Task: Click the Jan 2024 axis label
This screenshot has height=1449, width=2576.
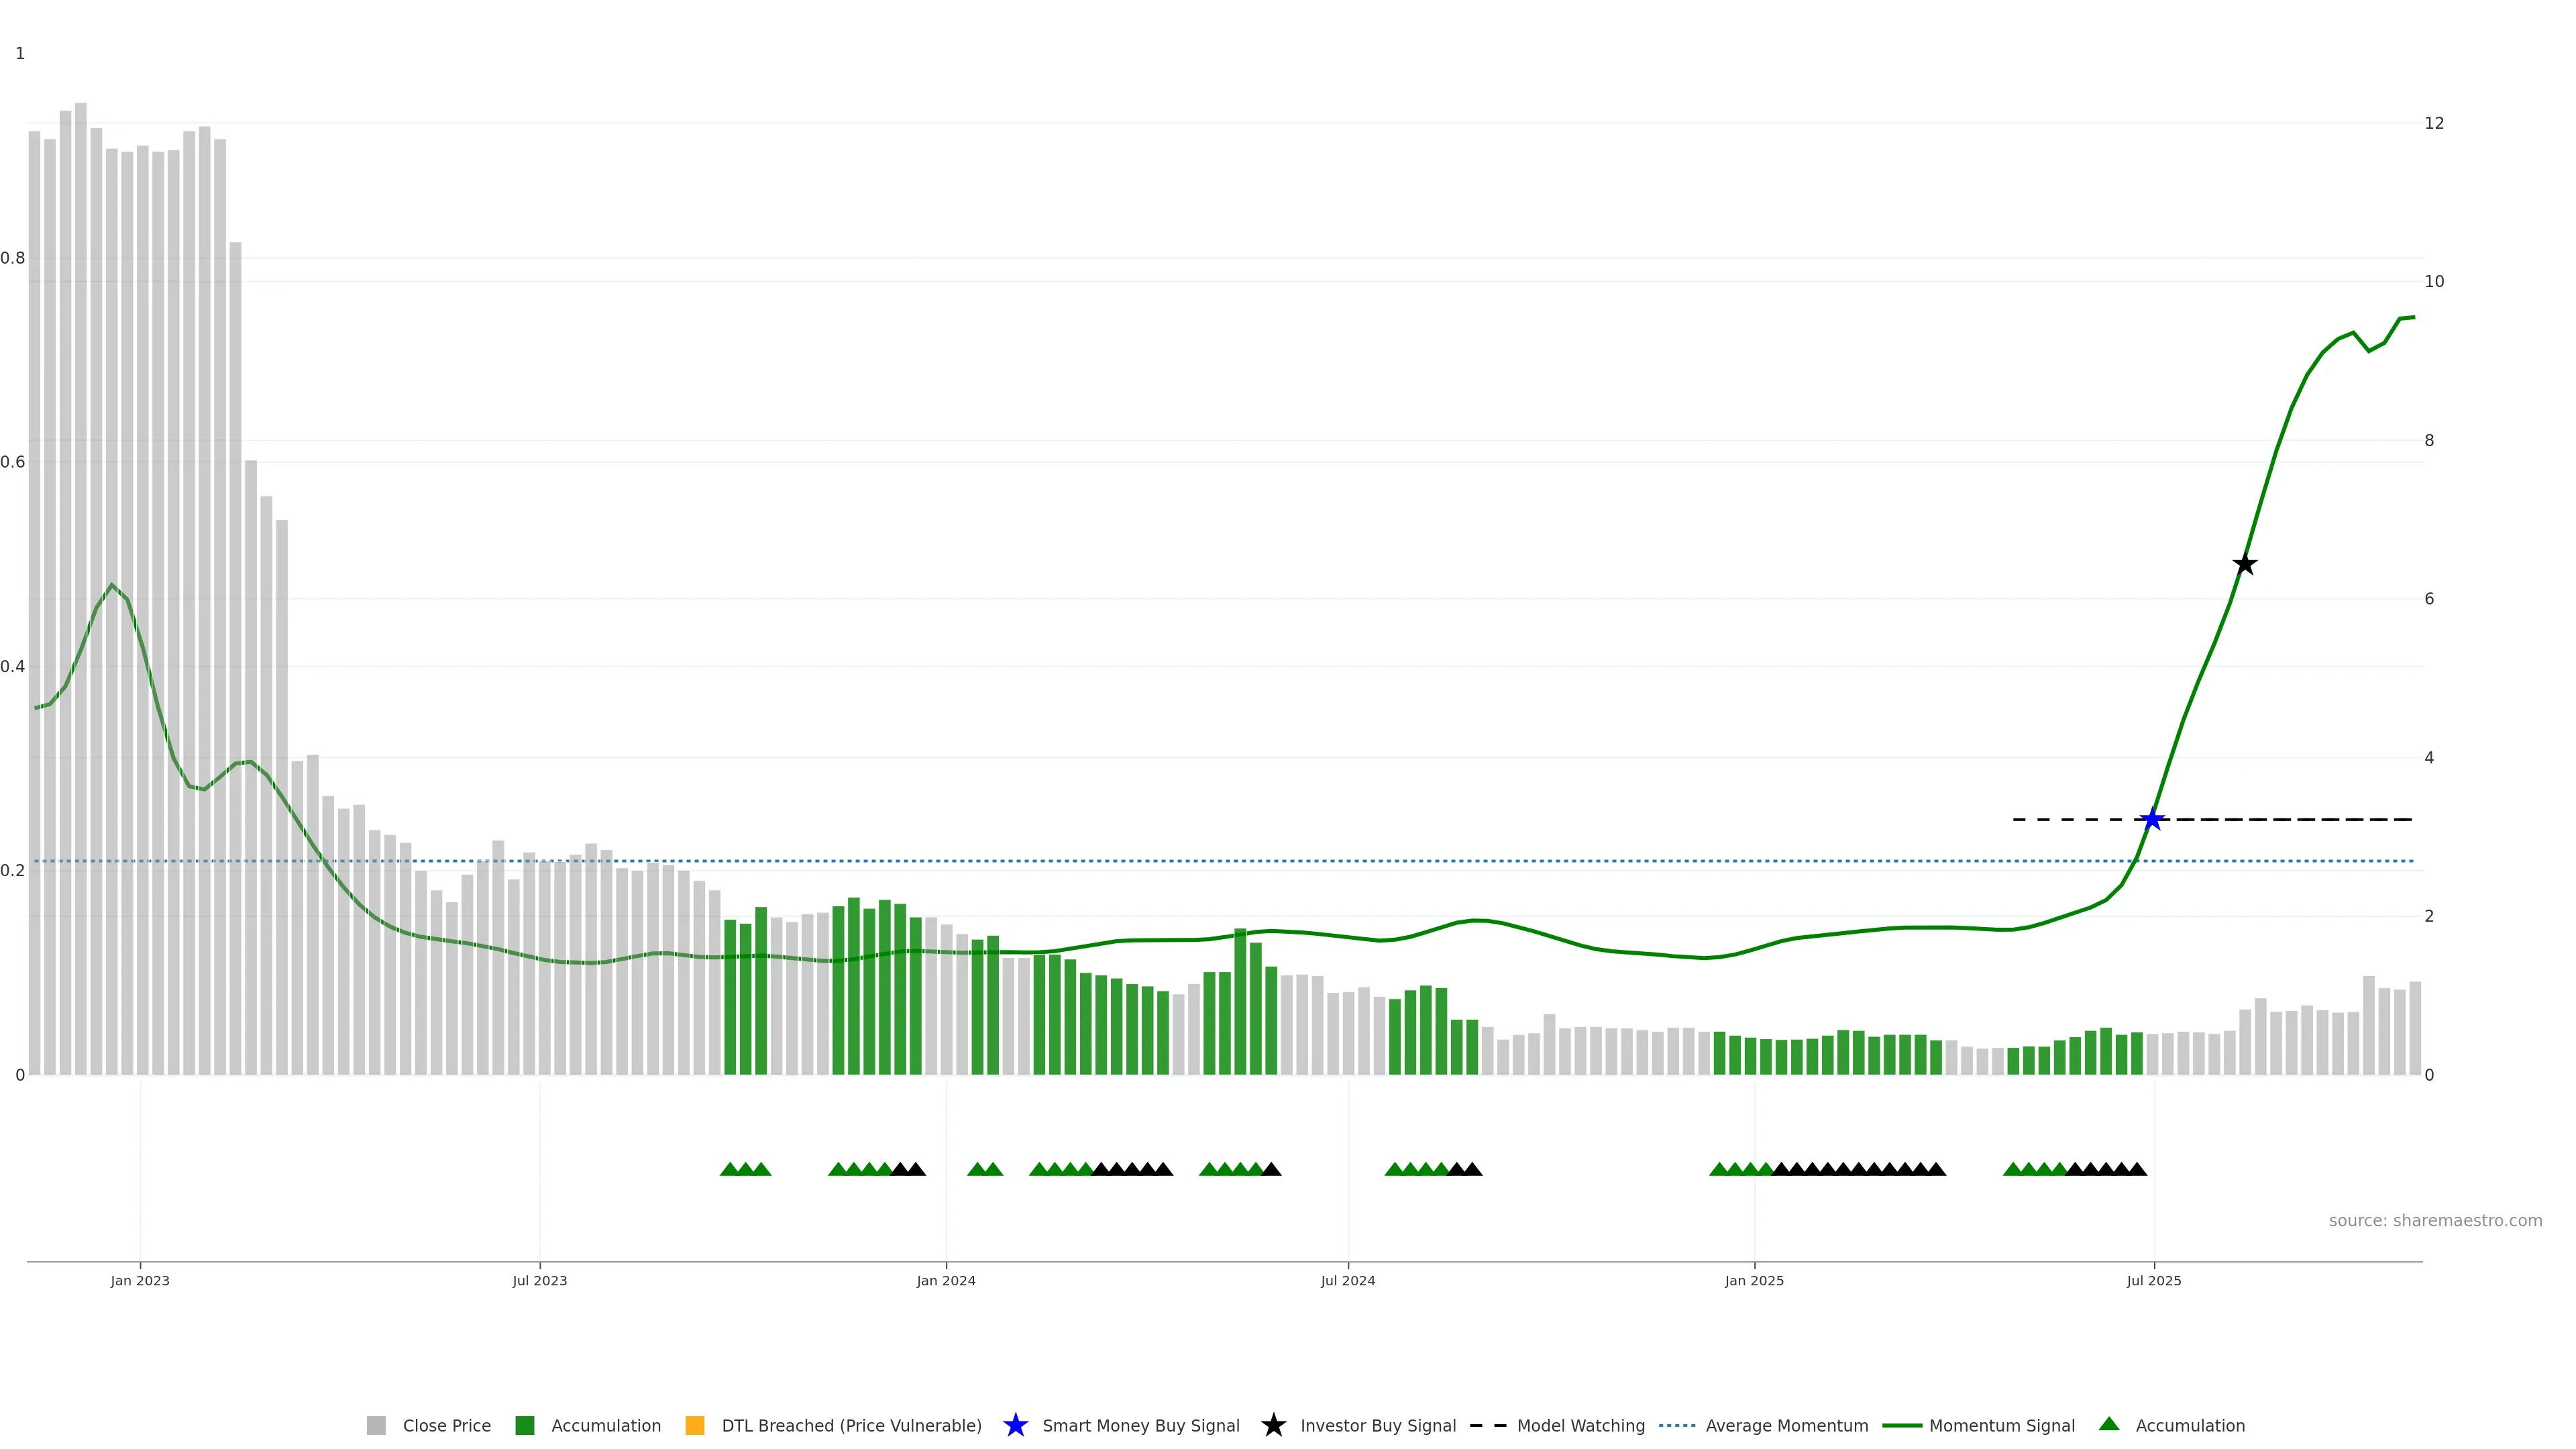Action: pos(946,1281)
